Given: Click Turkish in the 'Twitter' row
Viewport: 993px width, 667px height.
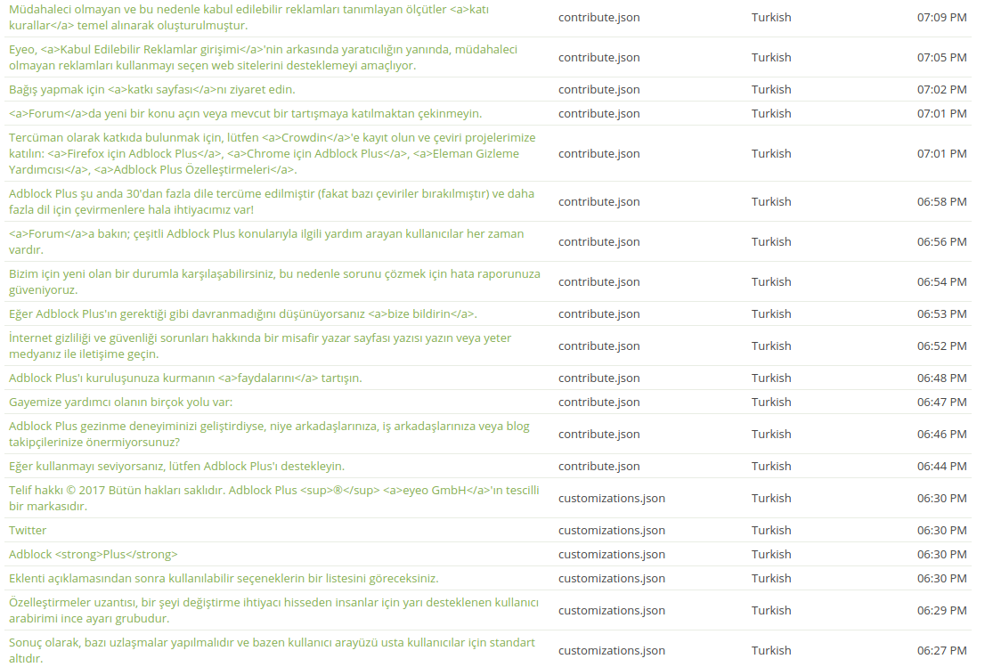Looking at the screenshot, I should (x=771, y=530).
